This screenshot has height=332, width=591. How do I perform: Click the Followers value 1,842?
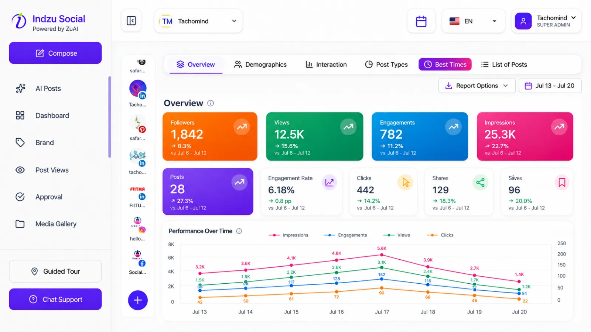187,134
